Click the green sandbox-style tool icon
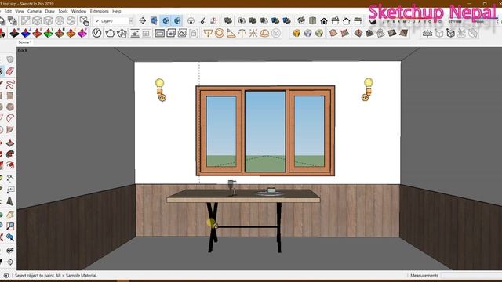This screenshot has width=502, height=282. point(49,33)
